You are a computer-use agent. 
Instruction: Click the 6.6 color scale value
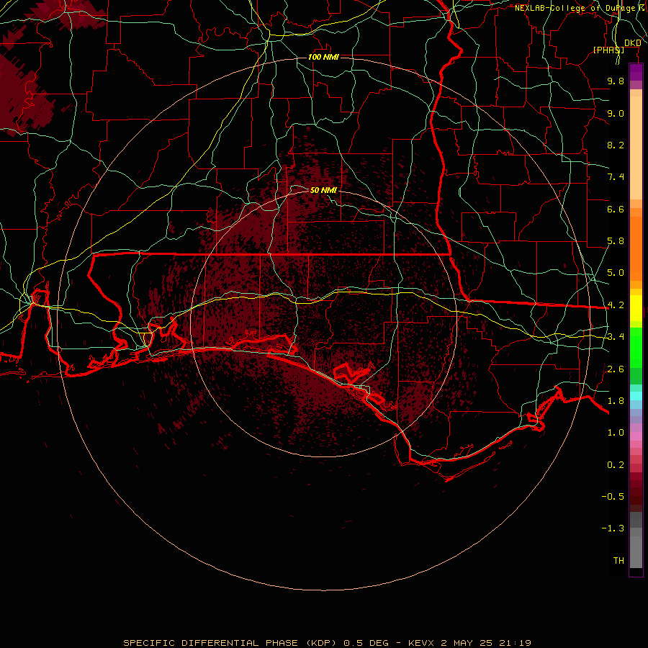(x=616, y=209)
